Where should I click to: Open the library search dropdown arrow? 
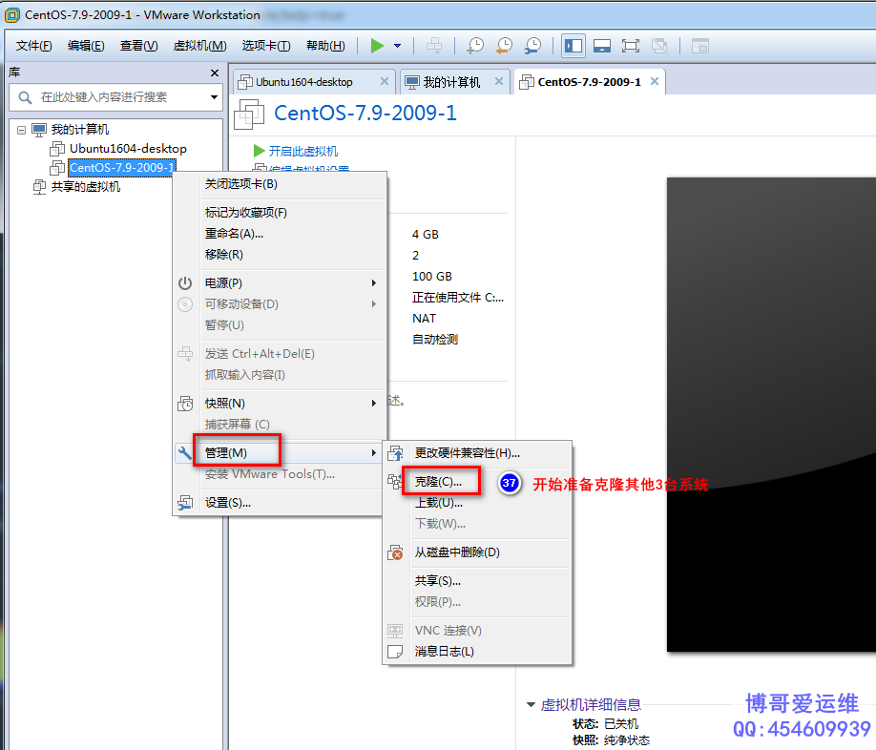[x=214, y=97]
